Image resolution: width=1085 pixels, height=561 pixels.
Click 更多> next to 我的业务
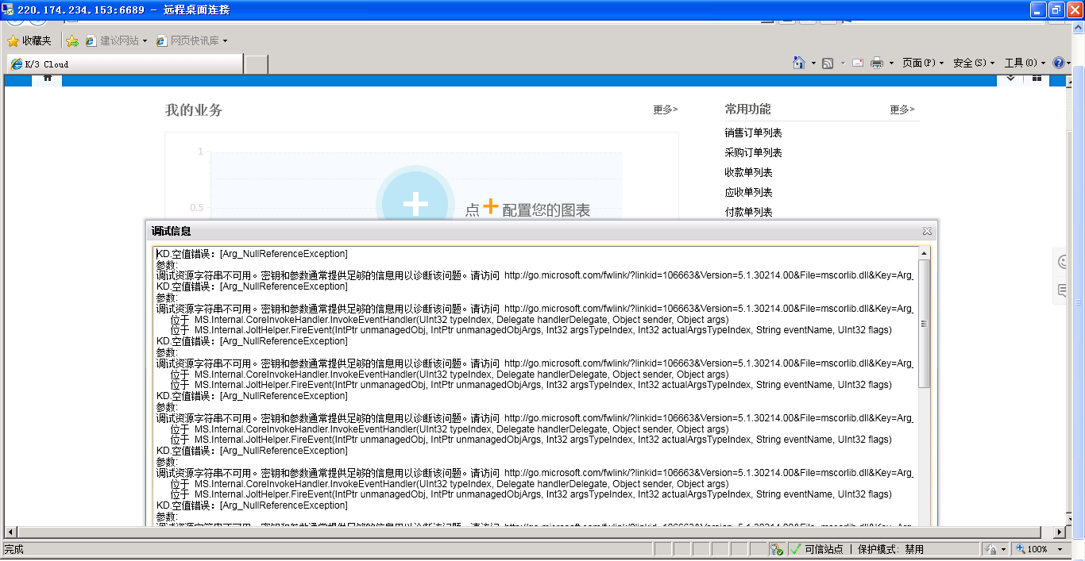click(666, 110)
